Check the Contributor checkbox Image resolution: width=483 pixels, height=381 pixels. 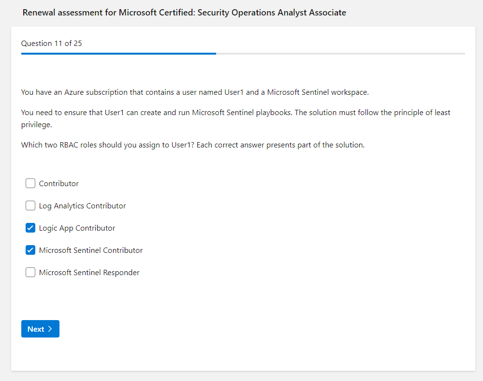30,183
